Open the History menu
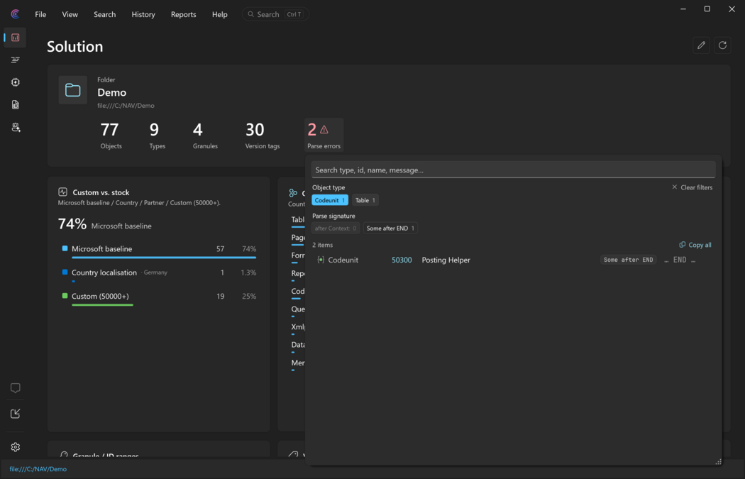This screenshot has width=745, height=479. 143,14
